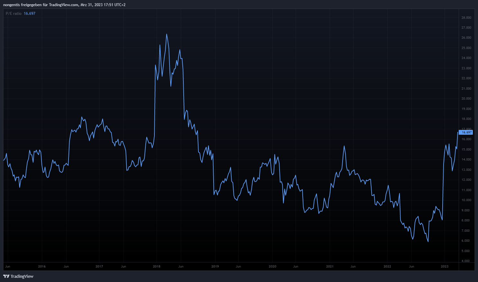The width and height of the screenshot is (478, 282).
Task: Click the highlighted 16.697 price tag on the axis
Action: 466,132
